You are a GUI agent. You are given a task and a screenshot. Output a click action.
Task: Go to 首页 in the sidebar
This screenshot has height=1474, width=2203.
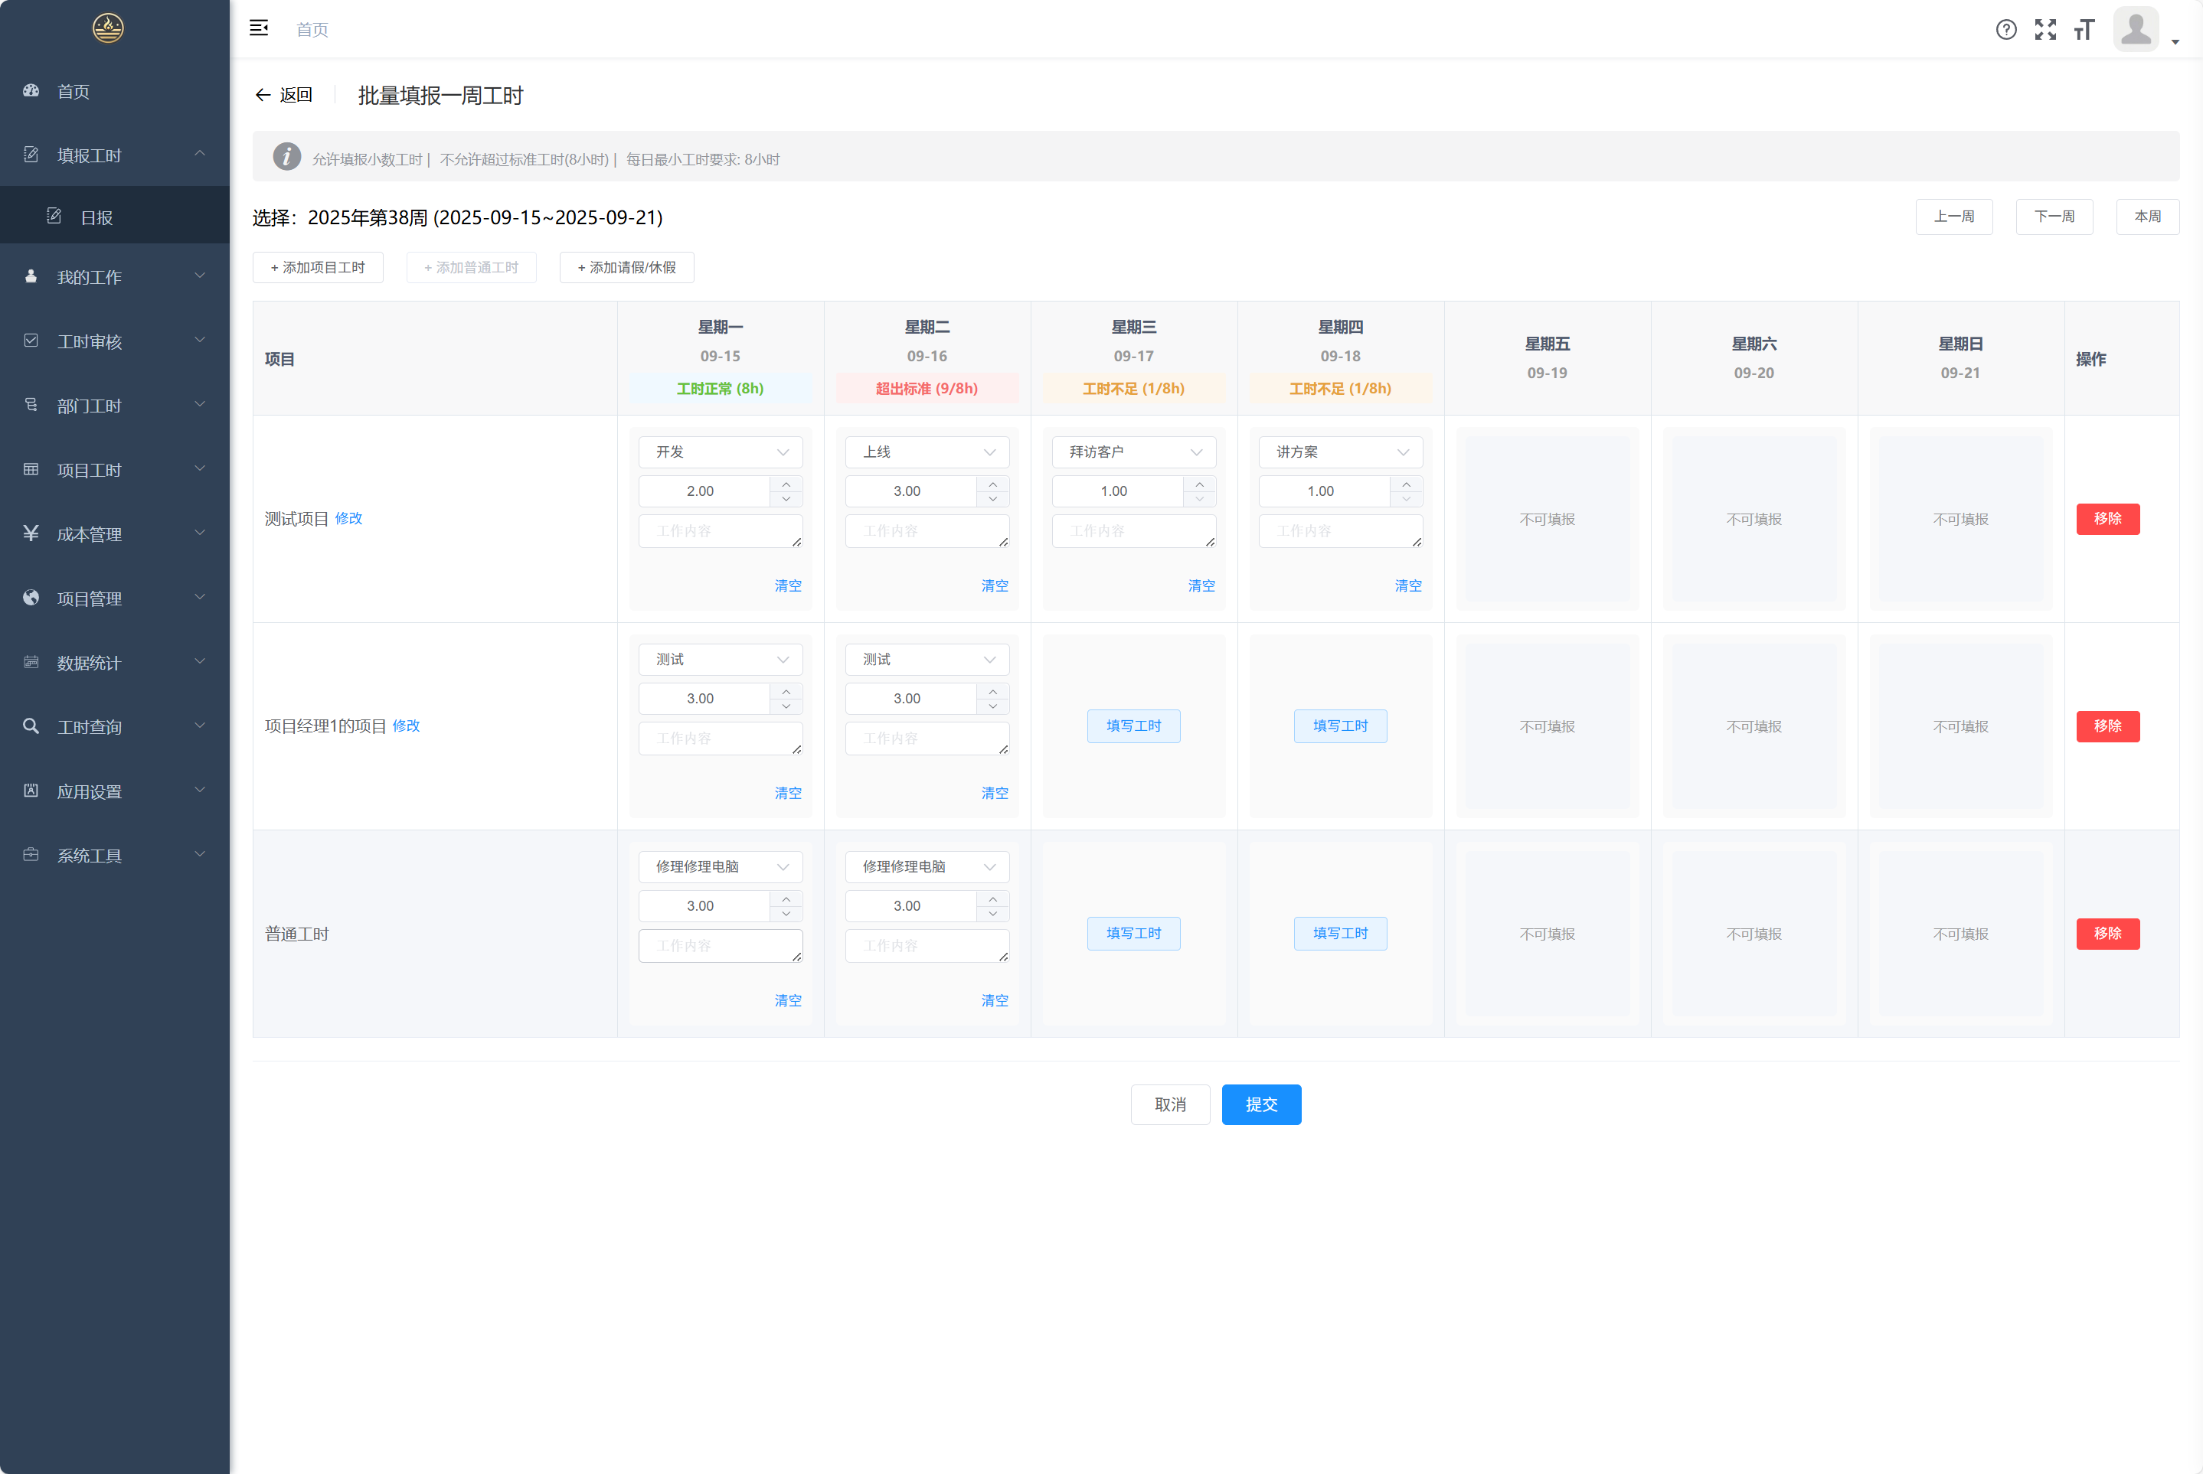click(x=74, y=91)
